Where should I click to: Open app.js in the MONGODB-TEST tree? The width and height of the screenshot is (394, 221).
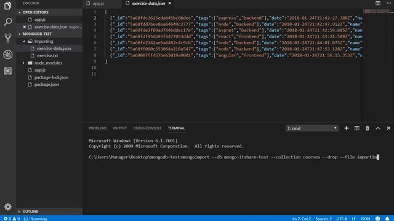(x=49, y=70)
